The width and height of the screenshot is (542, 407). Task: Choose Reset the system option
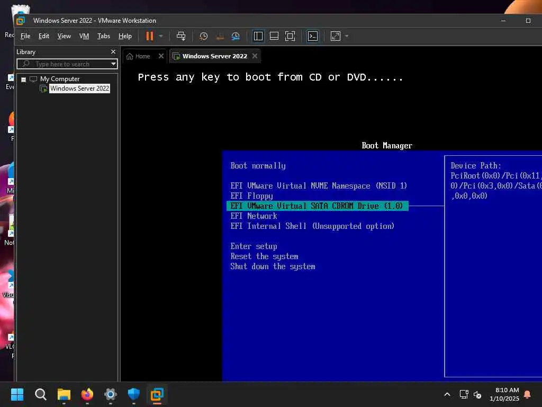tap(264, 256)
